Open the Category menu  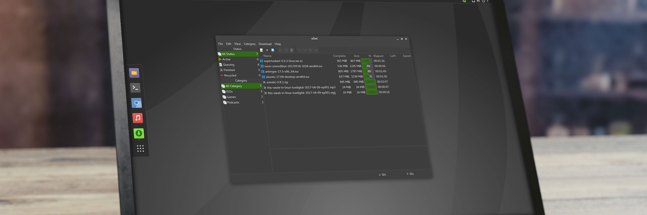(x=250, y=44)
